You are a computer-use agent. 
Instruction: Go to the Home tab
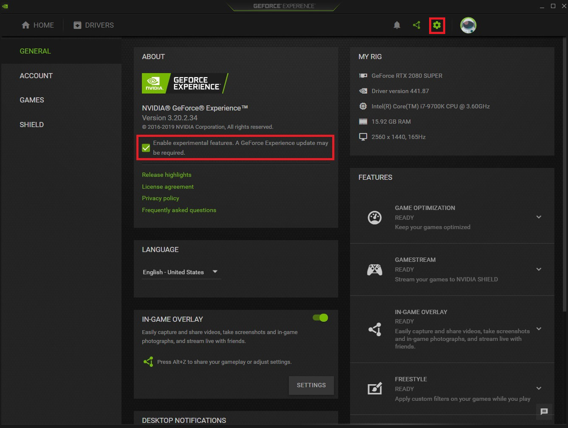tap(37, 25)
